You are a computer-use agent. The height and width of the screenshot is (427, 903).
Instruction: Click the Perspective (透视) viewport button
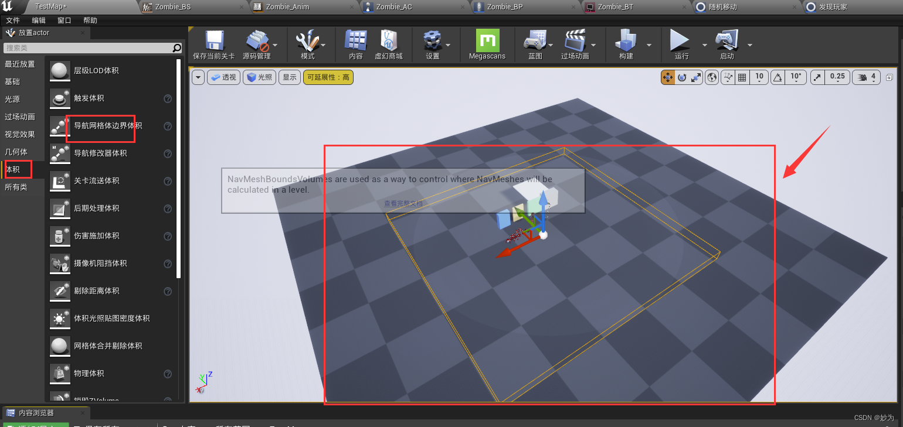pos(223,77)
